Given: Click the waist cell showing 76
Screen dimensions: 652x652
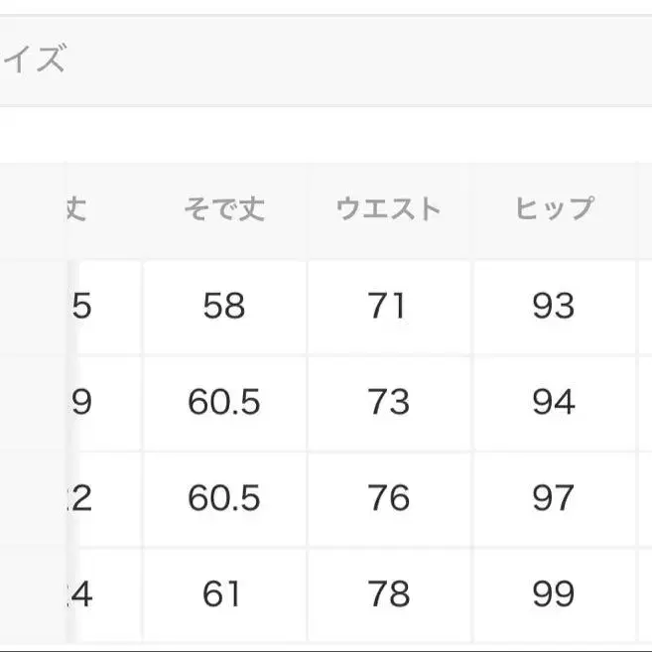Looking at the screenshot, I should click(x=388, y=498).
